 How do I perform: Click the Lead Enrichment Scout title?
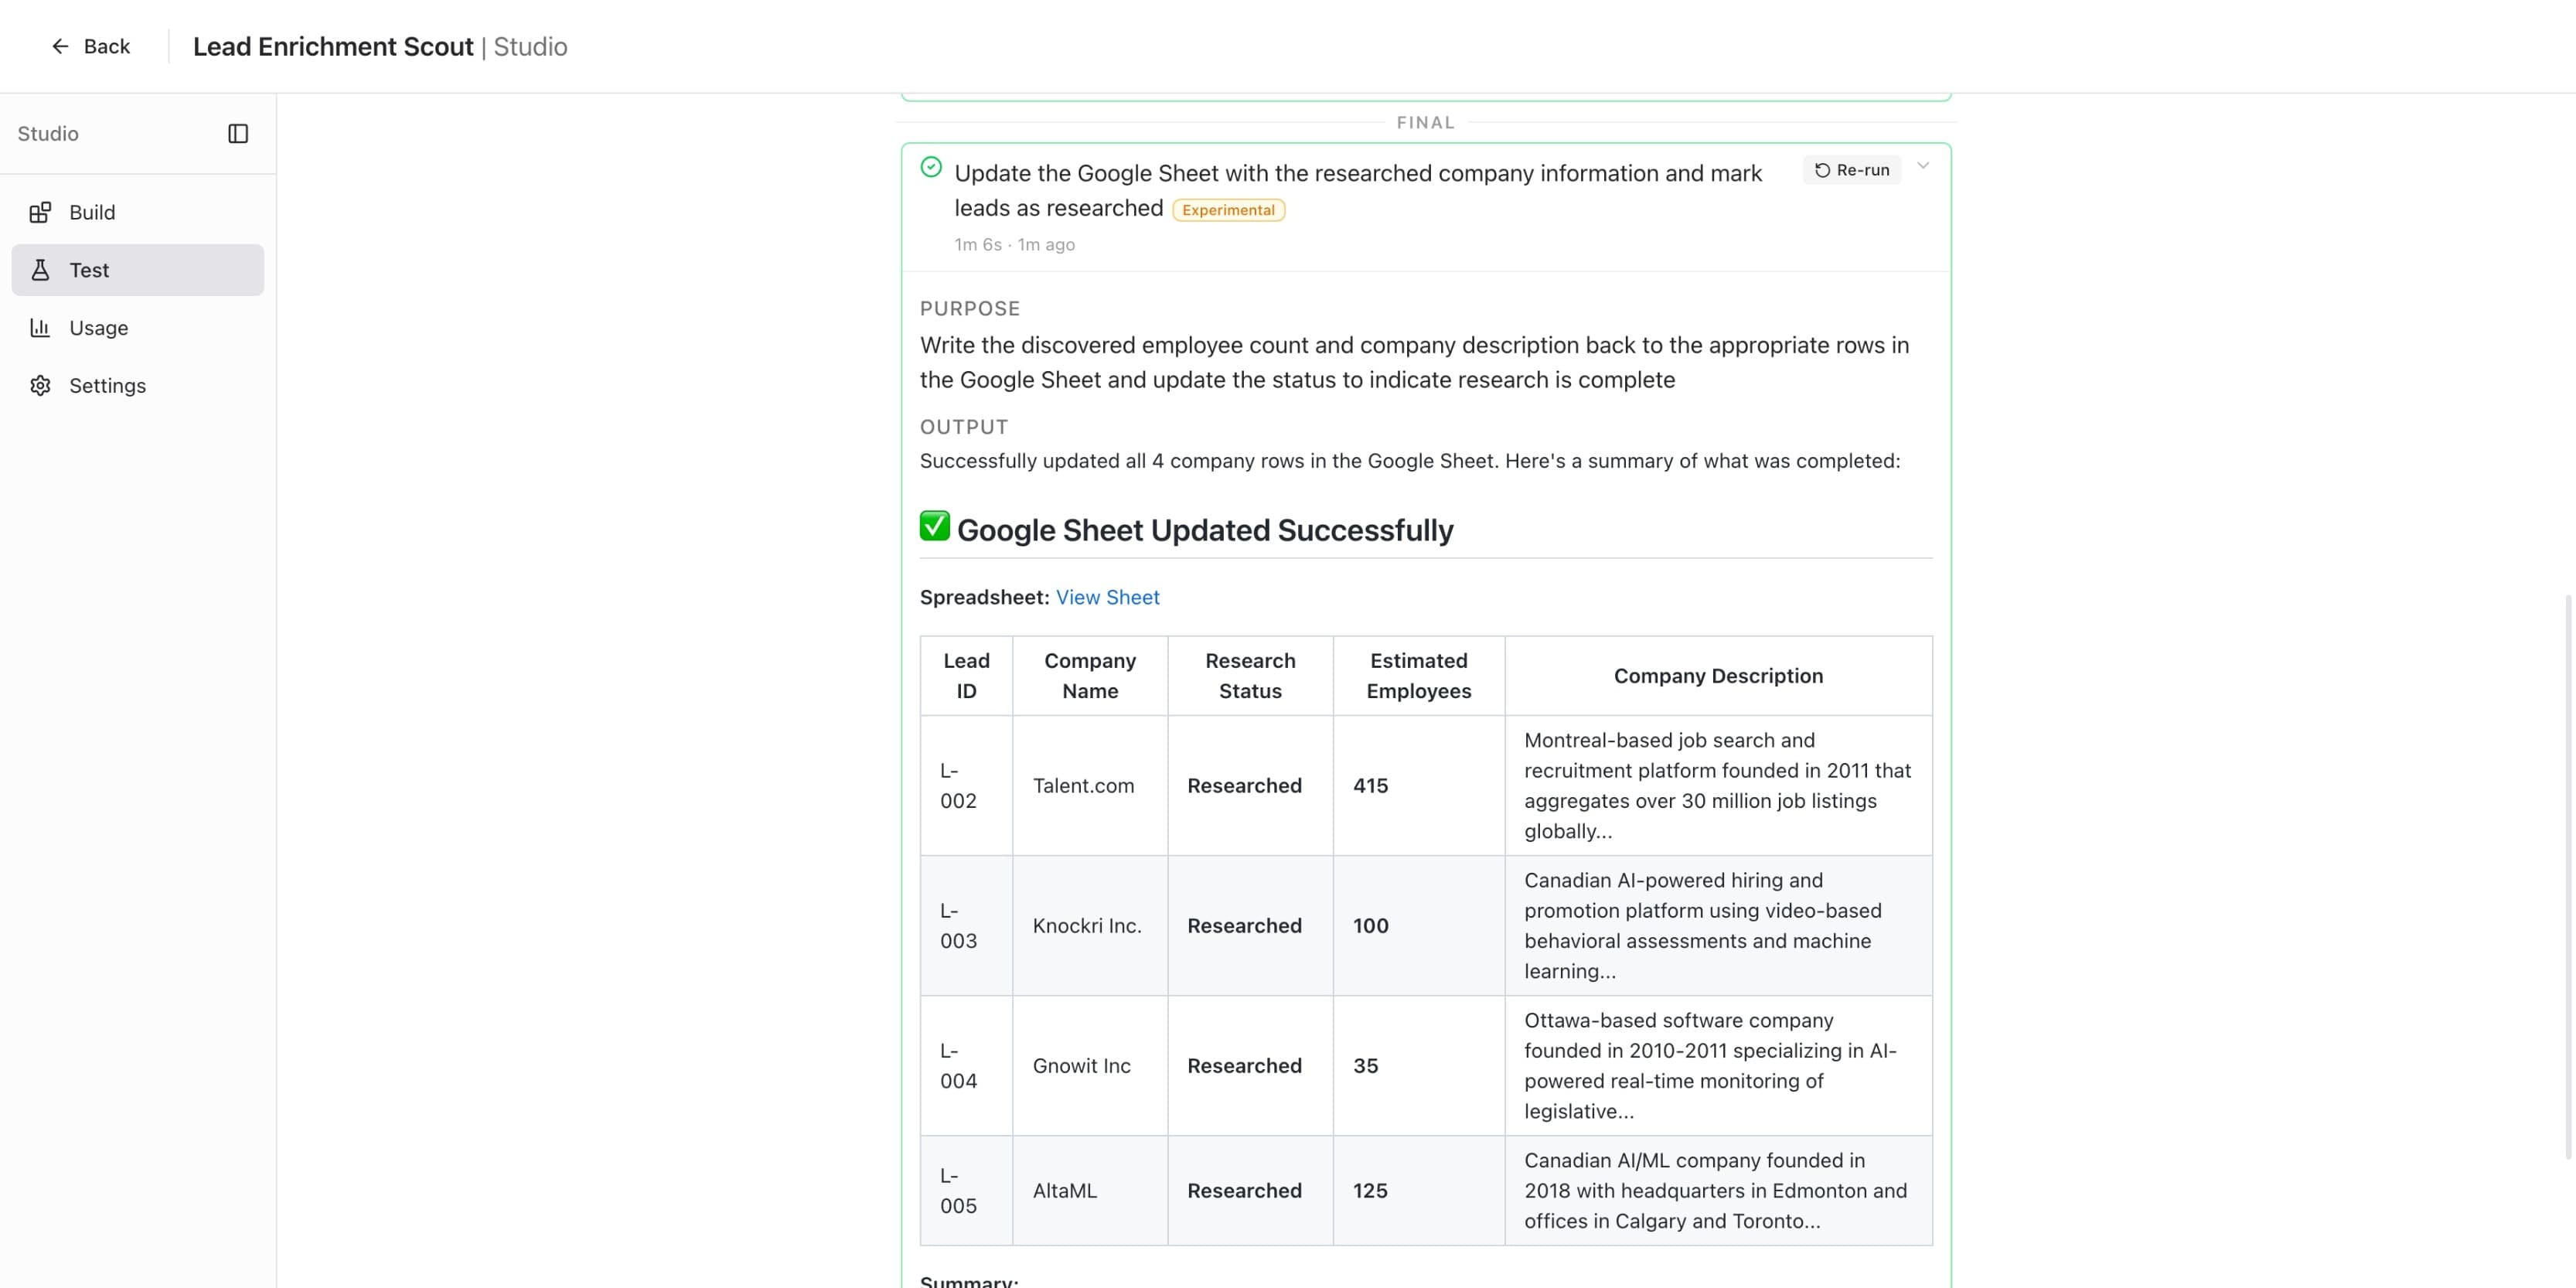coord(333,46)
